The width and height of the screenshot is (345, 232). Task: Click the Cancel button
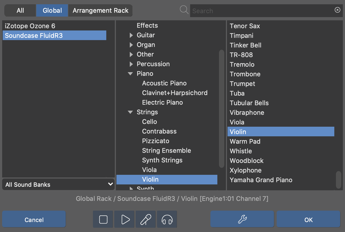tap(34, 219)
